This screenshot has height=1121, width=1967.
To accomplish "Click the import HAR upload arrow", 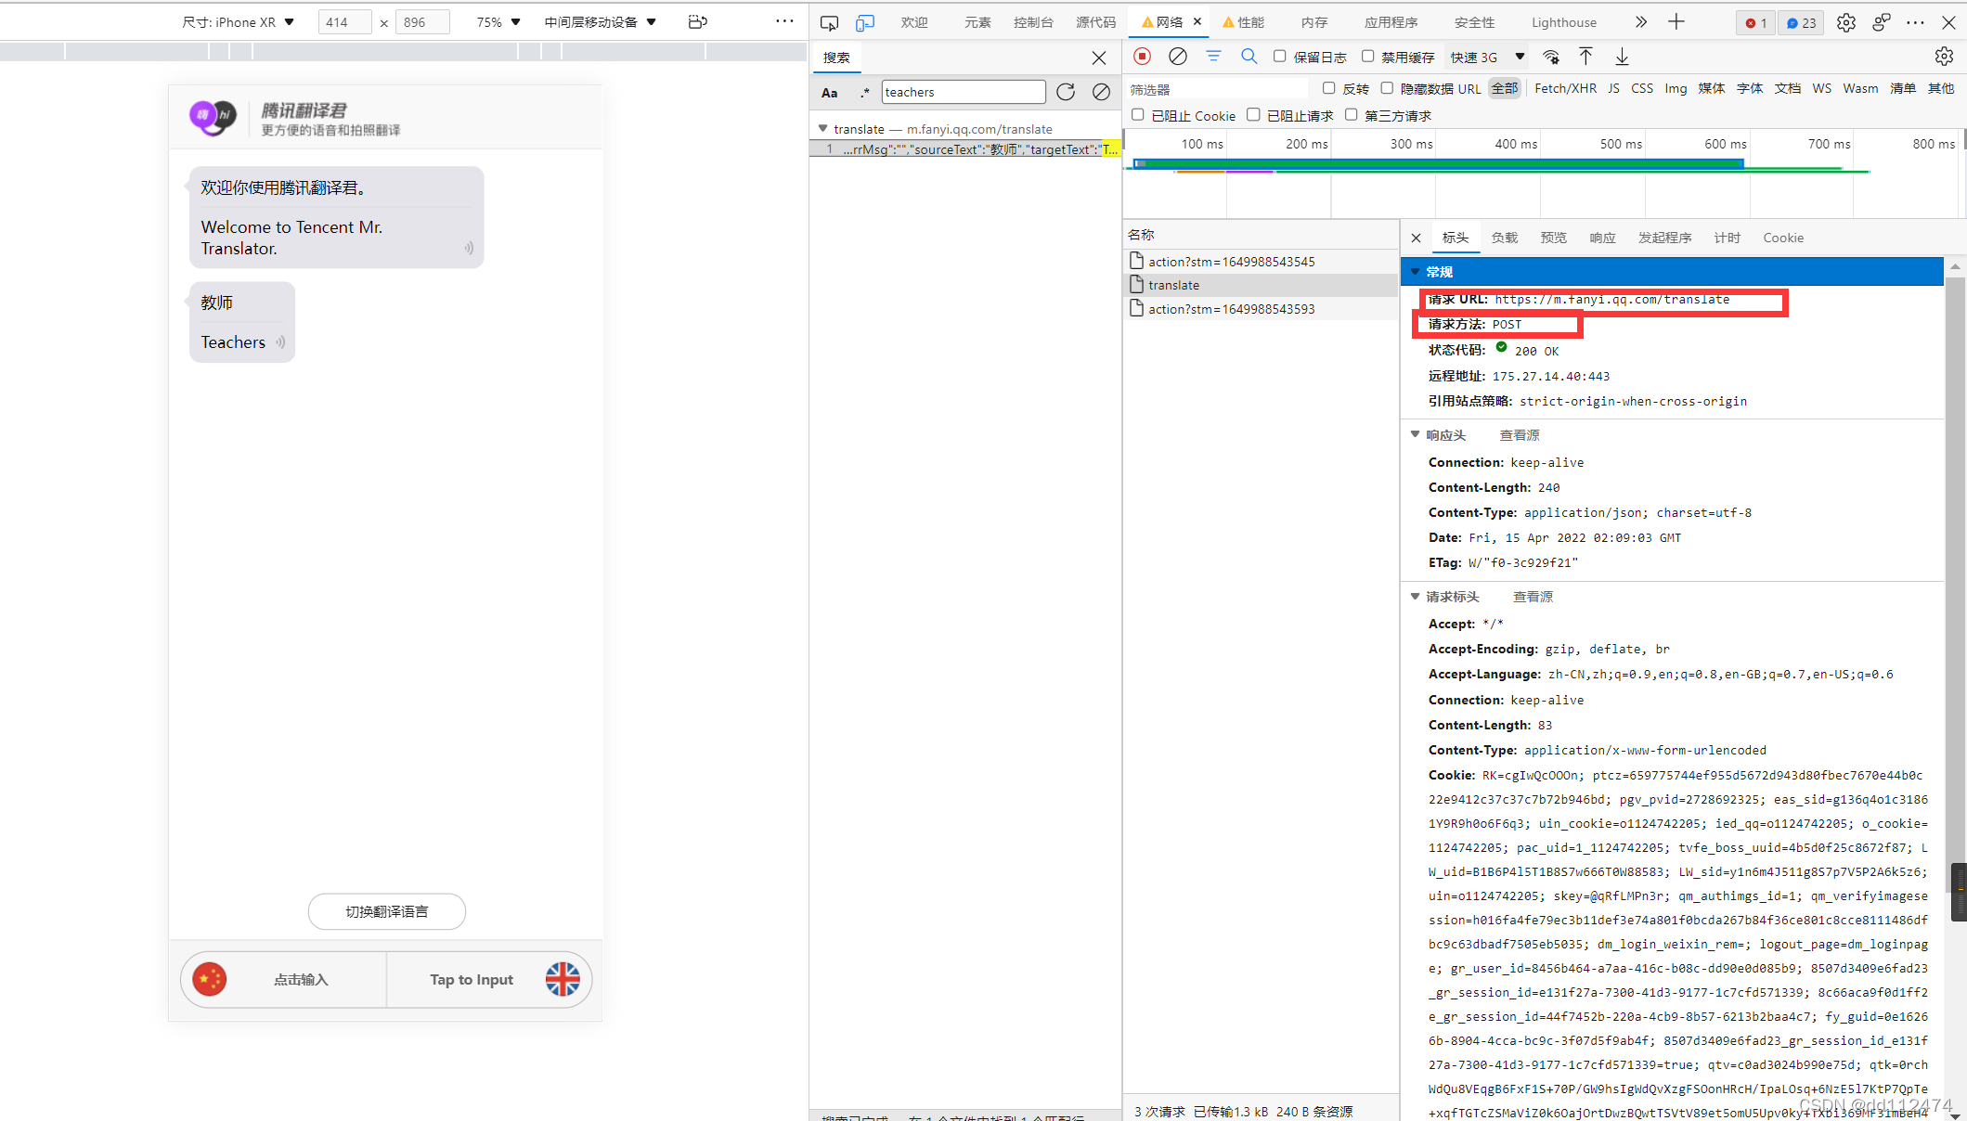I will [x=1585, y=57].
